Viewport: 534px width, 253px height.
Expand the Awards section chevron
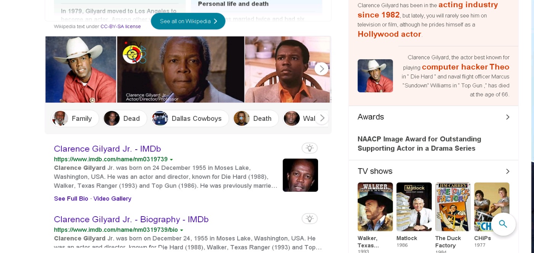[x=507, y=117]
